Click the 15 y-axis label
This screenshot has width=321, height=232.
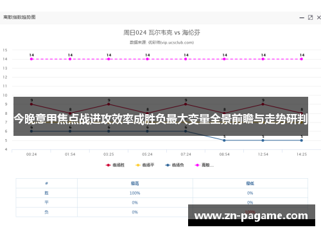point(5,50)
